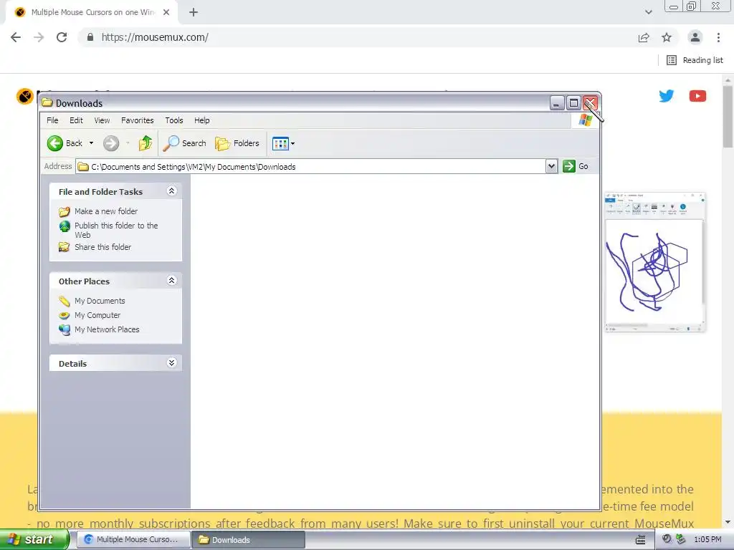734x550 pixels.
Task: Click the Start button
Action: (34, 540)
